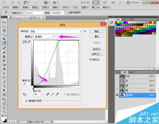The height and width of the screenshot is (124, 159).
Task: Open the 预设 preset dropdown
Action: click(56, 32)
